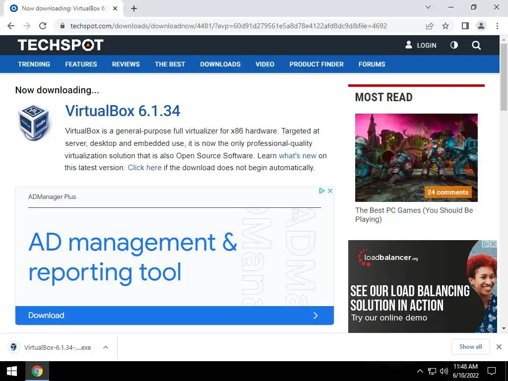The height and width of the screenshot is (381, 508).
Task: Click the TechSpot logo
Action: coord(61,45)
